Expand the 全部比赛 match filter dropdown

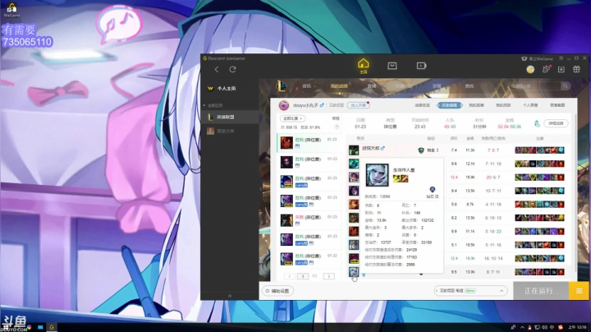(292, 118)
